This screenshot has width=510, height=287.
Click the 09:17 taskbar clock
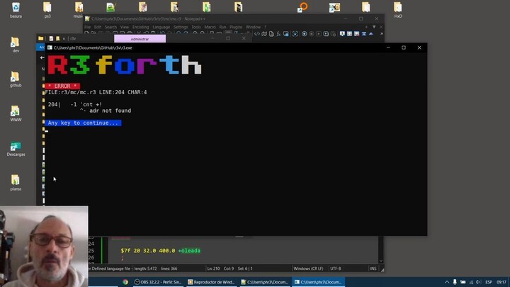click(501, 282)
